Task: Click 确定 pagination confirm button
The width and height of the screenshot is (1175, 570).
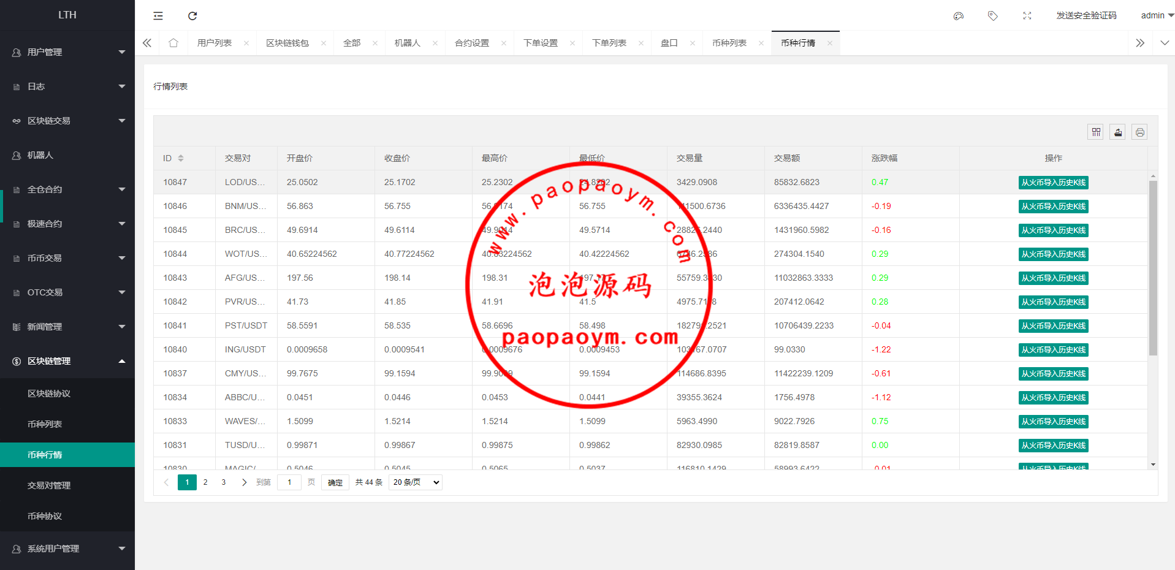Action: point(335,482)
